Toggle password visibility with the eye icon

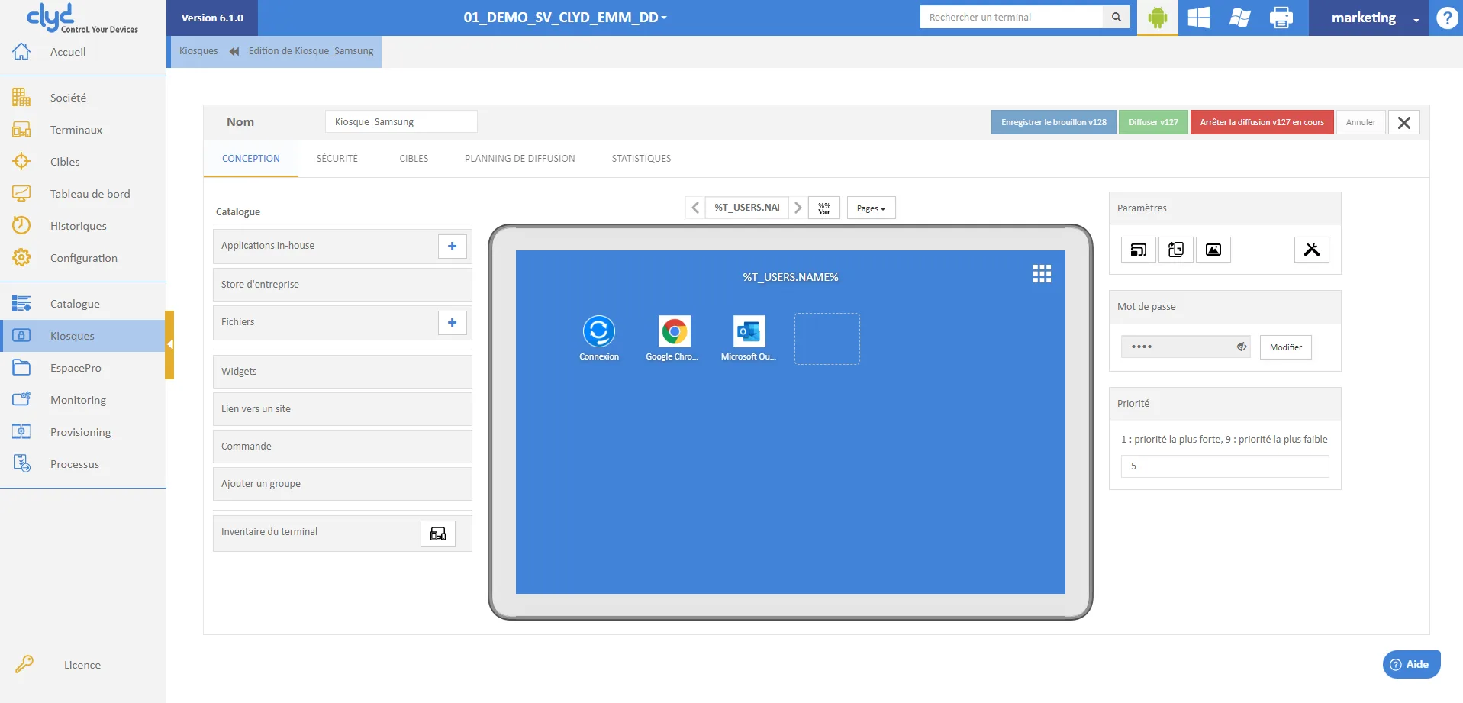(x=1242, y=347)
